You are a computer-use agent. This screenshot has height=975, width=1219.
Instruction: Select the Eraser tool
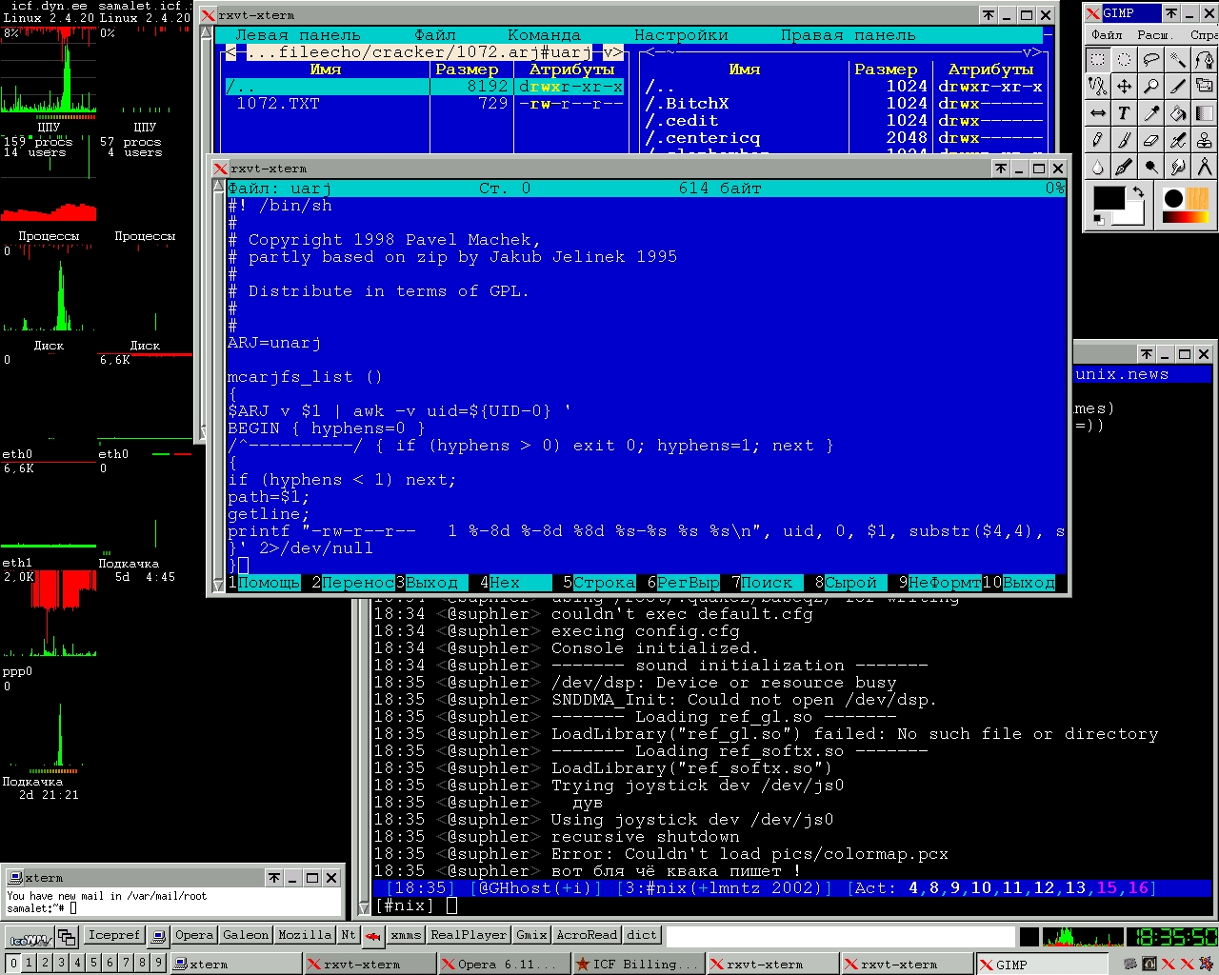tap(1151, 139)
